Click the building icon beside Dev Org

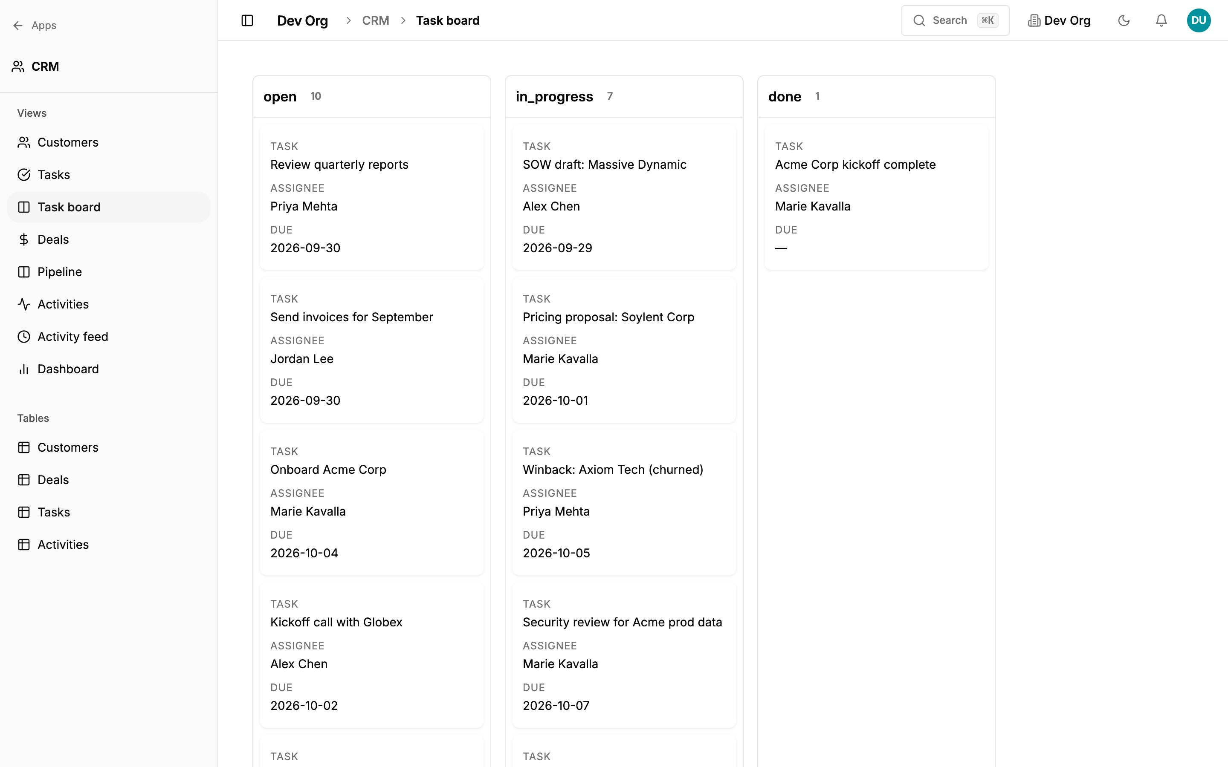click(x=1034, y=20)
